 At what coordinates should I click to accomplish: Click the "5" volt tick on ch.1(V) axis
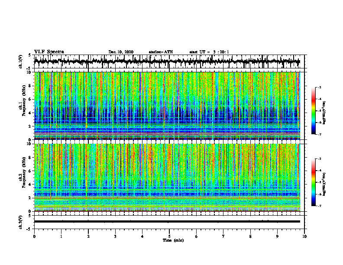coord(29,55)
